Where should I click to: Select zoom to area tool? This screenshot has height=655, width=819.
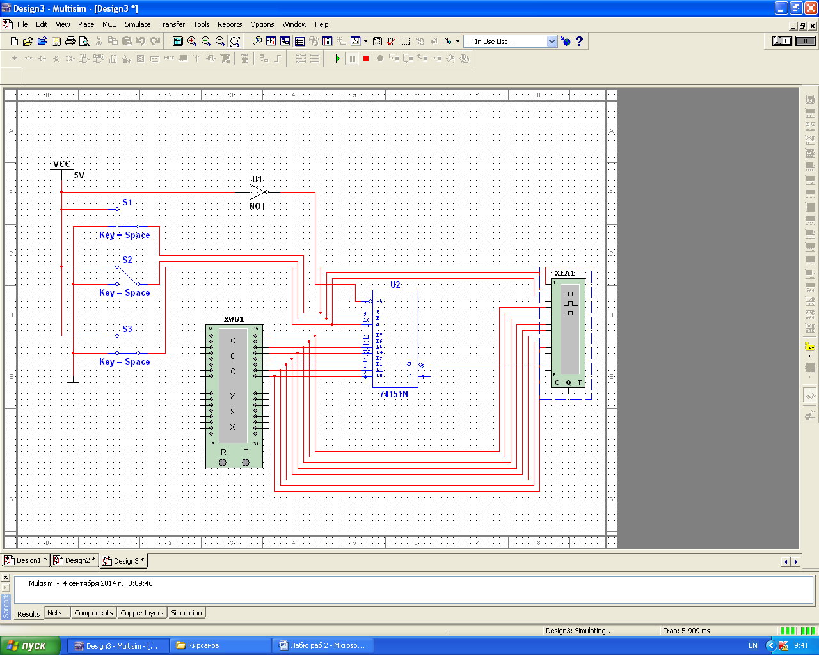click(x=220, y=41)
